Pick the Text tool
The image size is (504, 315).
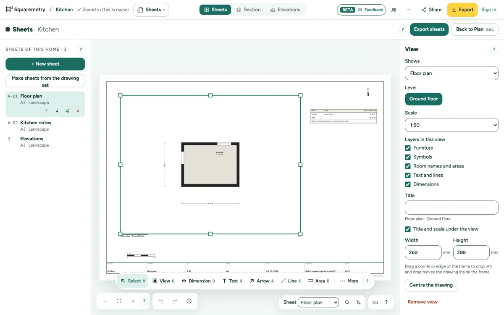(x=231, y=281)
